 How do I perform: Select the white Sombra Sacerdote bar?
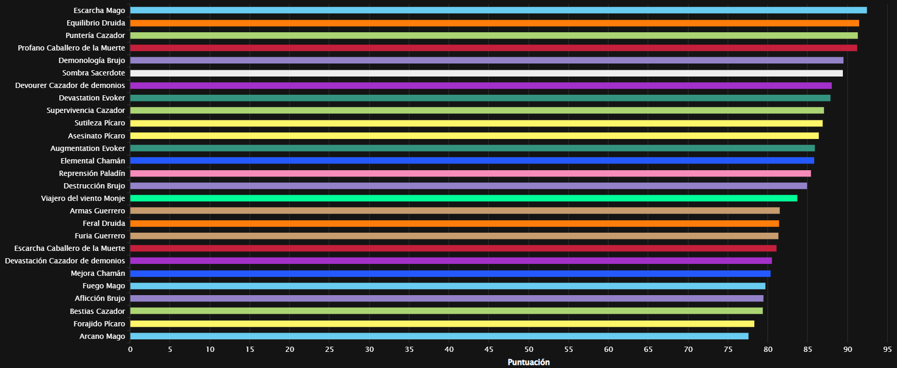pyautogui.click(x=486, y=73)
